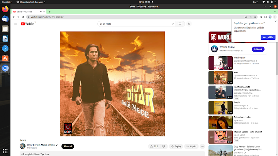Open Diyar Dersim channel avatar
The image size is (278, 156).
pos(22,146)
